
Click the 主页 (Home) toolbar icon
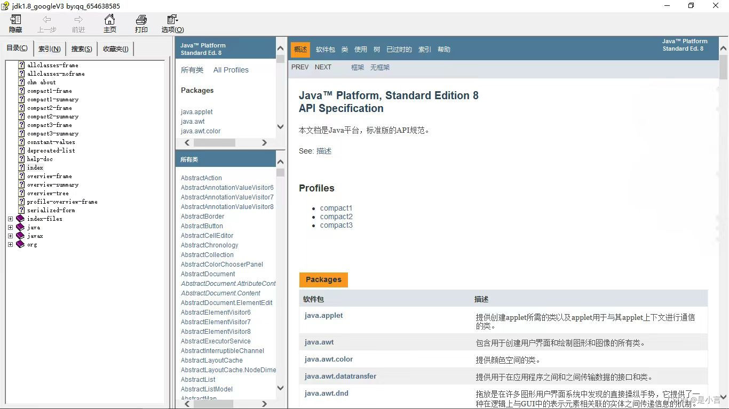click(x=109, y=20)
